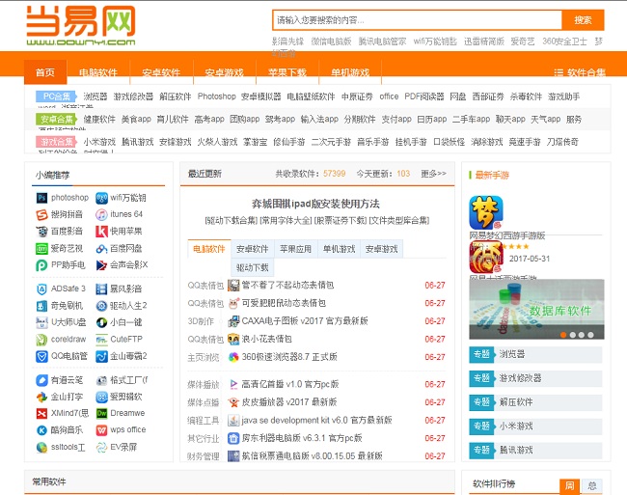627x495 pixels.
Task: Open the photoshop icon in recommendations
Action: coord(41,198)
